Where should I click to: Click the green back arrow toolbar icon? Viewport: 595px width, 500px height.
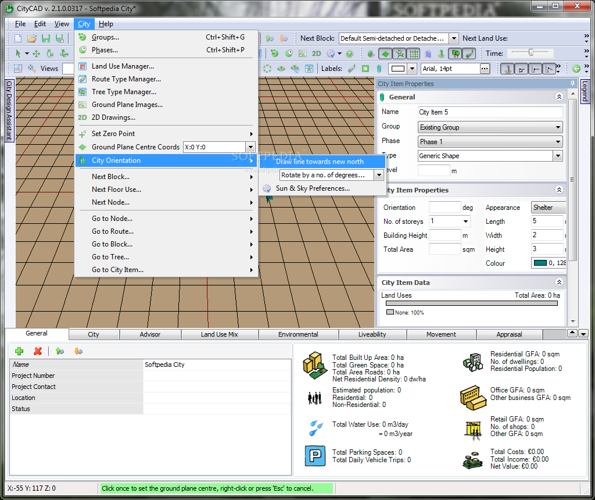pyautogui.click(x=576, y=69)
